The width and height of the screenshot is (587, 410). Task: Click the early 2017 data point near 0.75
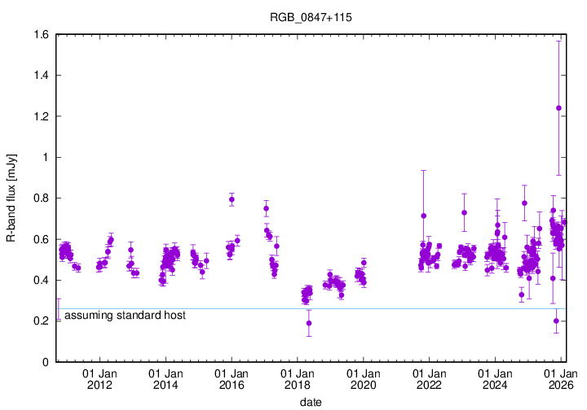coord(266,208)
